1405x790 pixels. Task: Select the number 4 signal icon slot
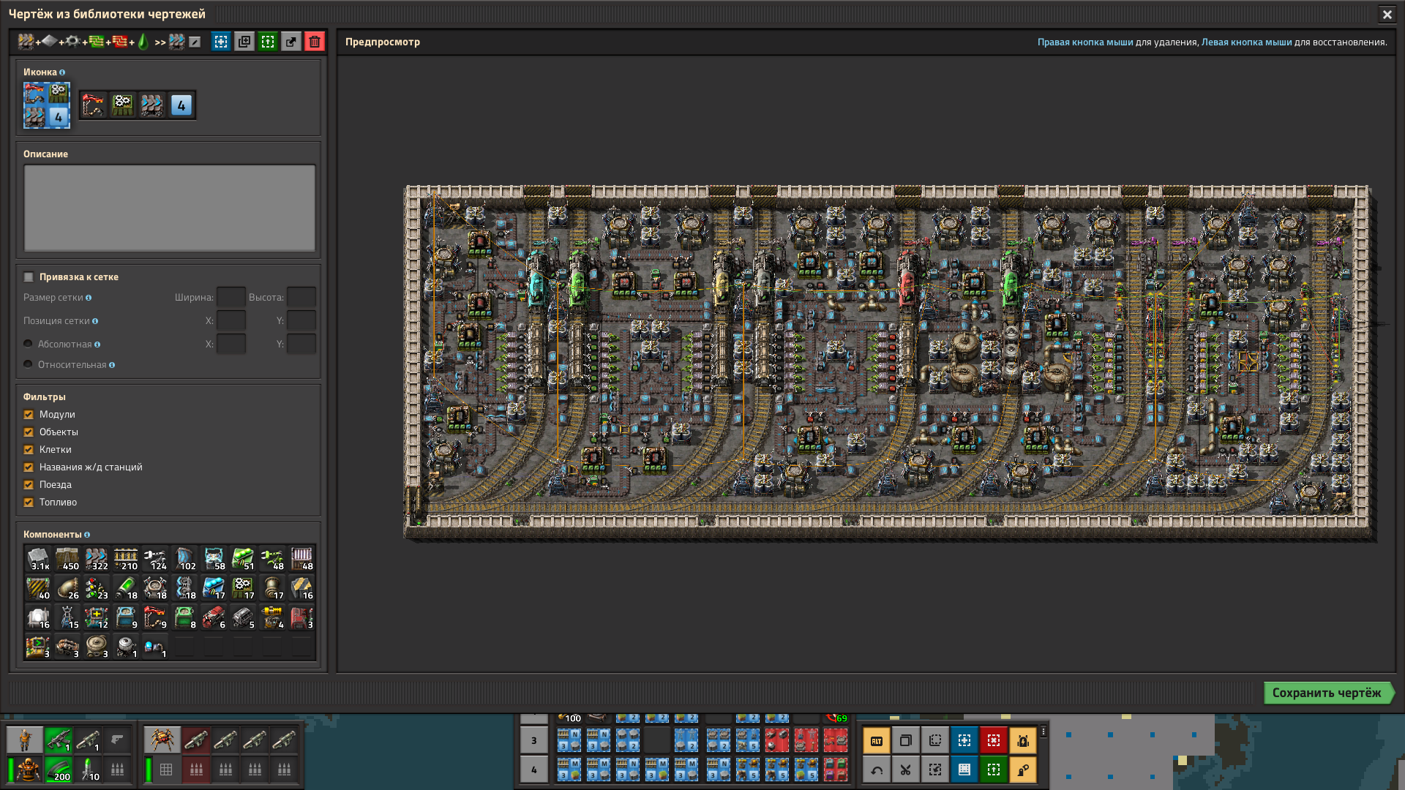click(x=181, y=105)
